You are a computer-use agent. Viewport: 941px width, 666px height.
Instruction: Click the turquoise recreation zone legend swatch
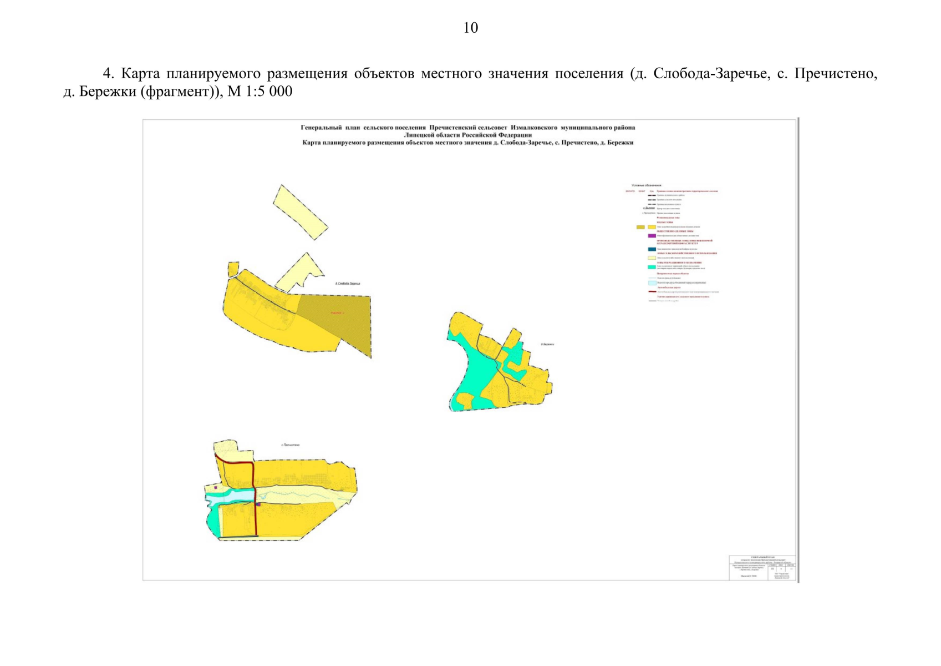click(652, 267)
